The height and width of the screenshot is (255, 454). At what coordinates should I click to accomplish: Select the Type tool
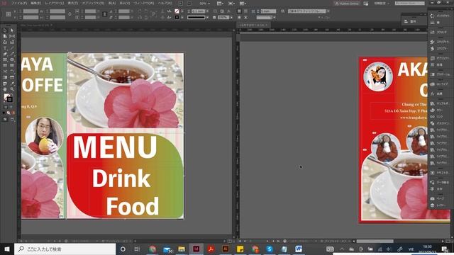[x=5, y=48]
